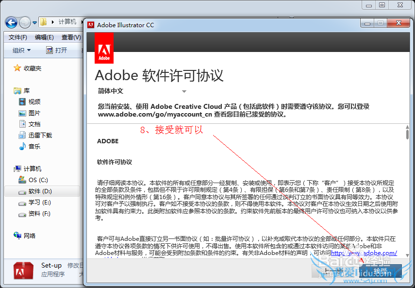This screenshot has width=415, height=288.
Task: Follow the http://www.adobe.com/ hyperlink
Action: pos(364,253)
